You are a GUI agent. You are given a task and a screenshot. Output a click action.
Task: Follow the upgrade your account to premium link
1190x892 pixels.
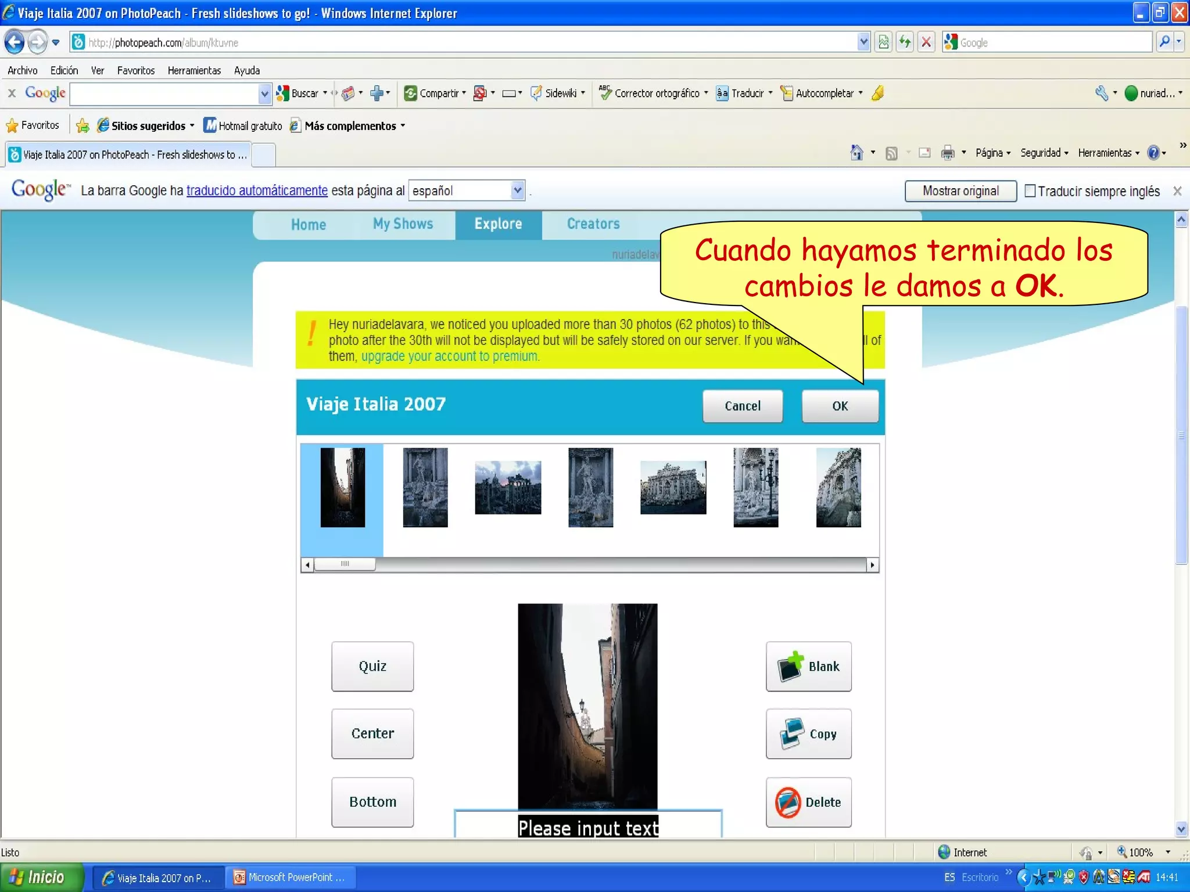click(450, 356)
